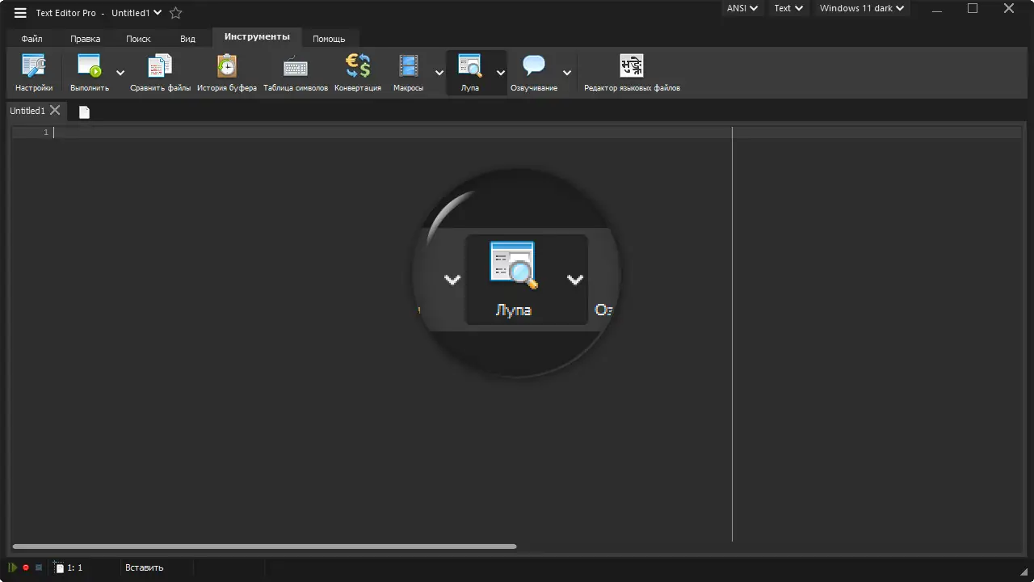Activate the Лупа magnifier in the toolbar

tap(470, 72)
